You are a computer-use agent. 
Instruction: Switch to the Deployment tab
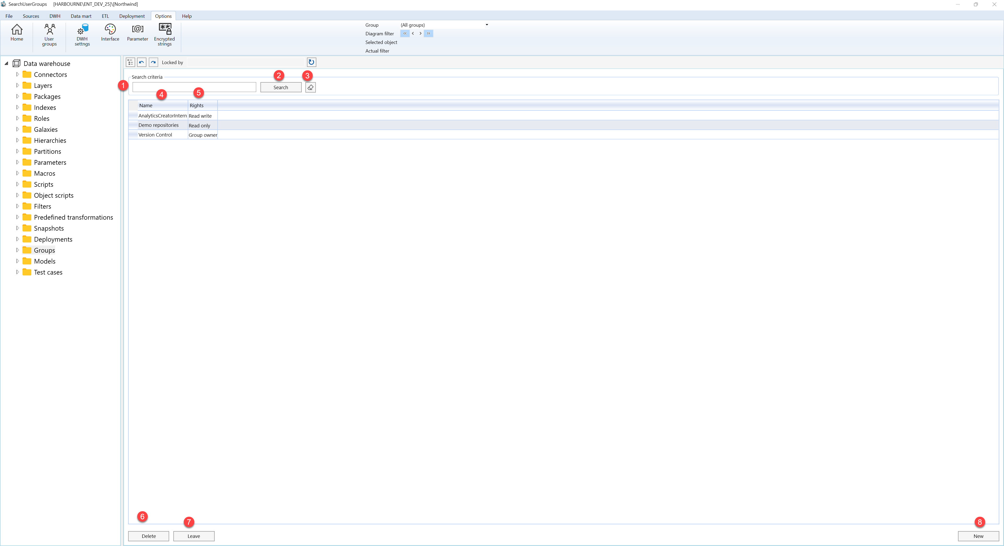[132, 16]
